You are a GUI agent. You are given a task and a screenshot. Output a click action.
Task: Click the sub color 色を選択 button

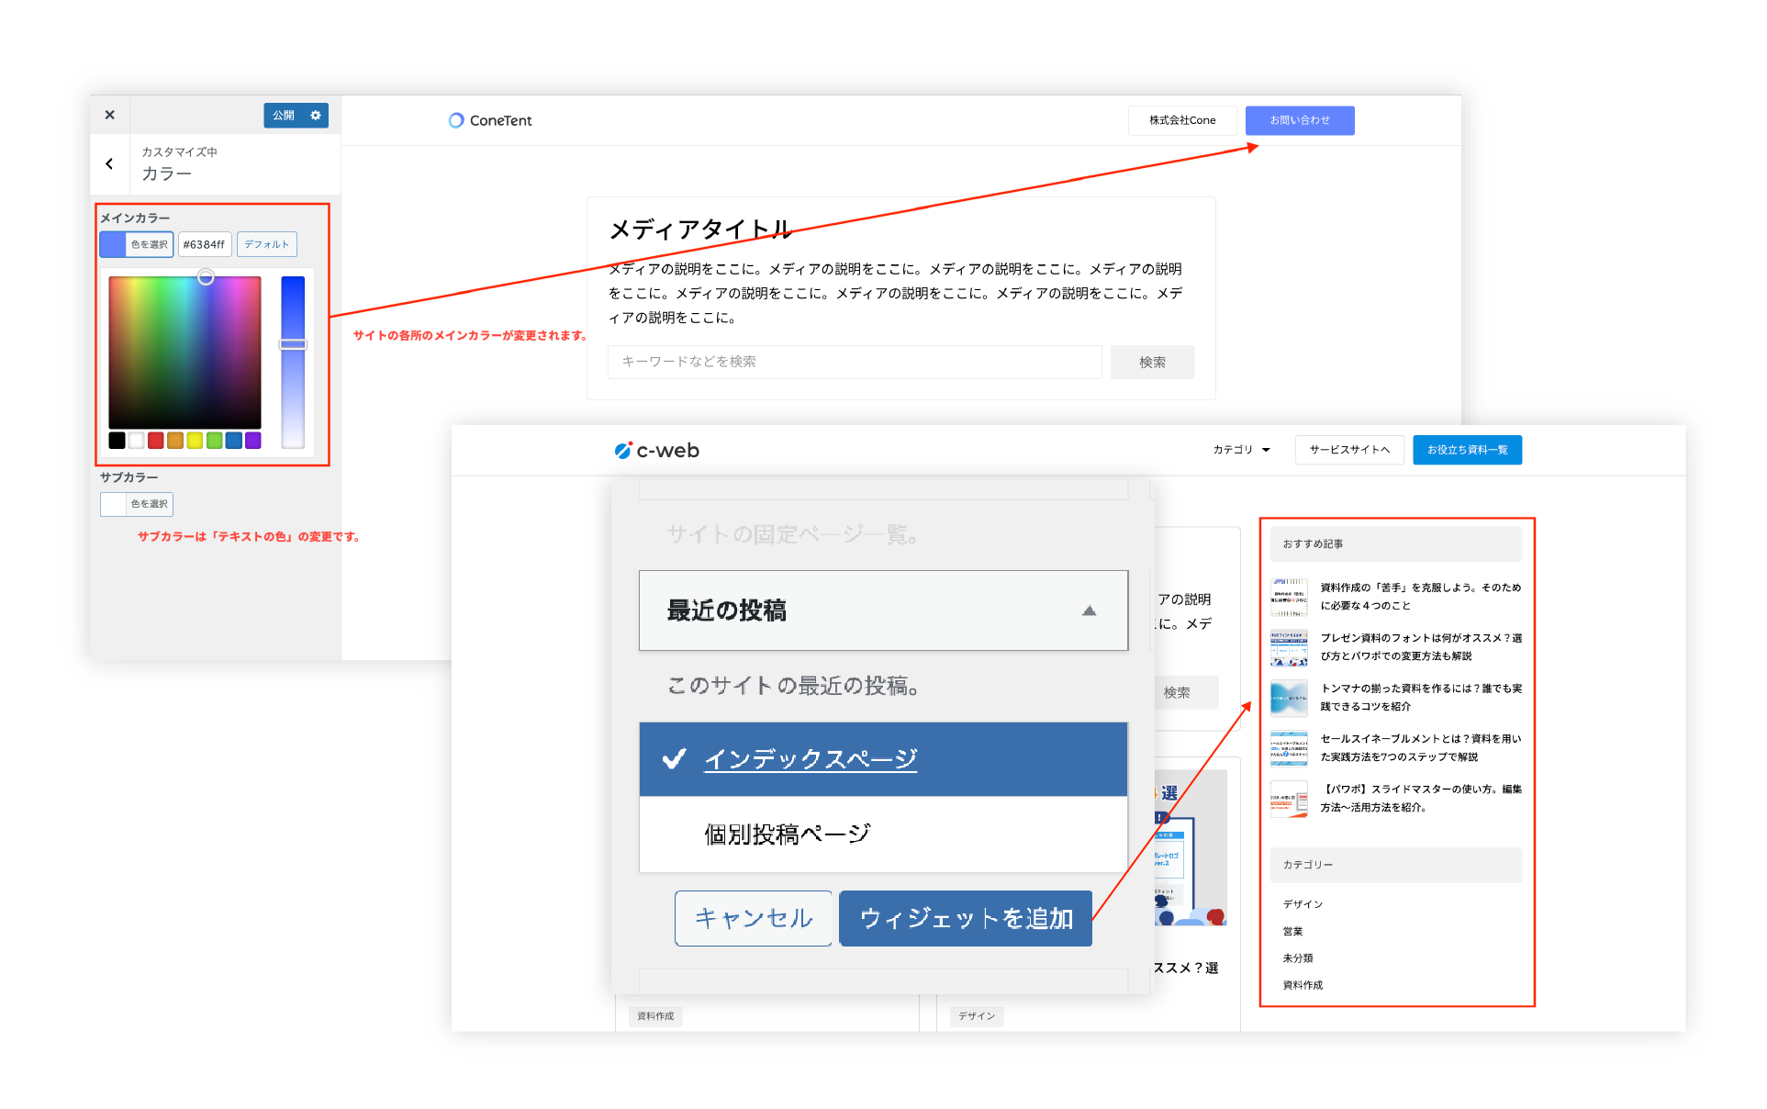coord(137,504)
